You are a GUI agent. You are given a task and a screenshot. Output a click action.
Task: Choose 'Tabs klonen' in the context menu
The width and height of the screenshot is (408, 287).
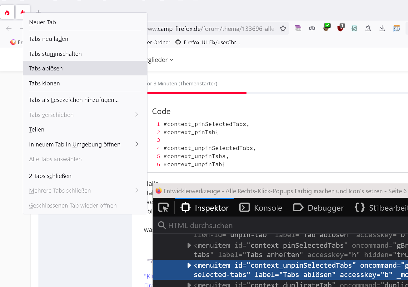[44, 84]
